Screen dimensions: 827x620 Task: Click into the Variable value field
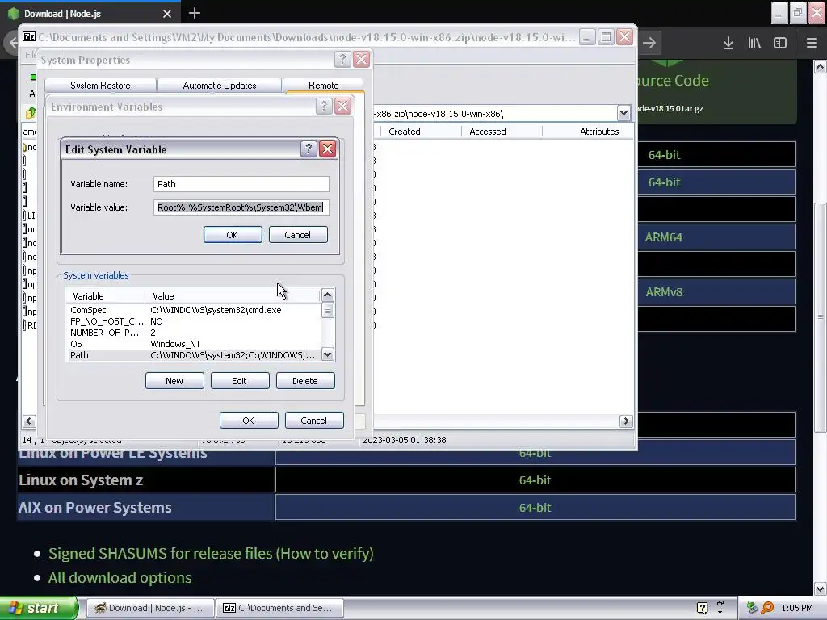[x=241, y=207]
